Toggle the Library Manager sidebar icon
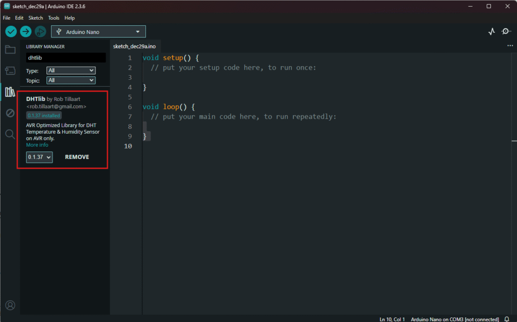This screenshot has height=322, width=517. point(10,92)
